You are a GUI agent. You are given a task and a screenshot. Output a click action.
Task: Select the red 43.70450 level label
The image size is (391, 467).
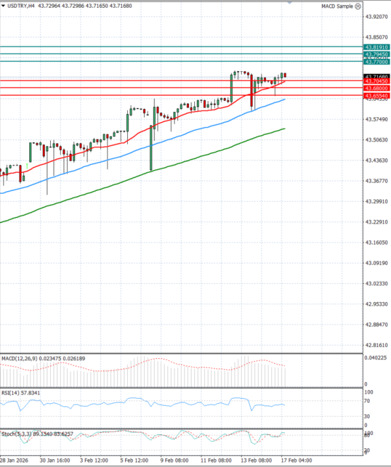click(377, 82)
